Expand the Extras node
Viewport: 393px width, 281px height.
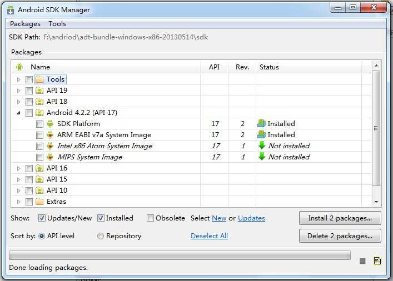[x=19, y=202]
